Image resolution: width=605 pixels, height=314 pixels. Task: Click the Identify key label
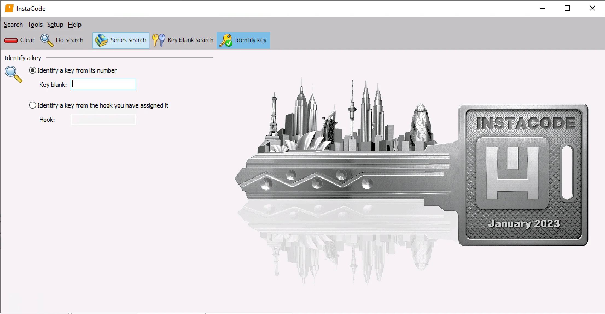tap(251, 40)
